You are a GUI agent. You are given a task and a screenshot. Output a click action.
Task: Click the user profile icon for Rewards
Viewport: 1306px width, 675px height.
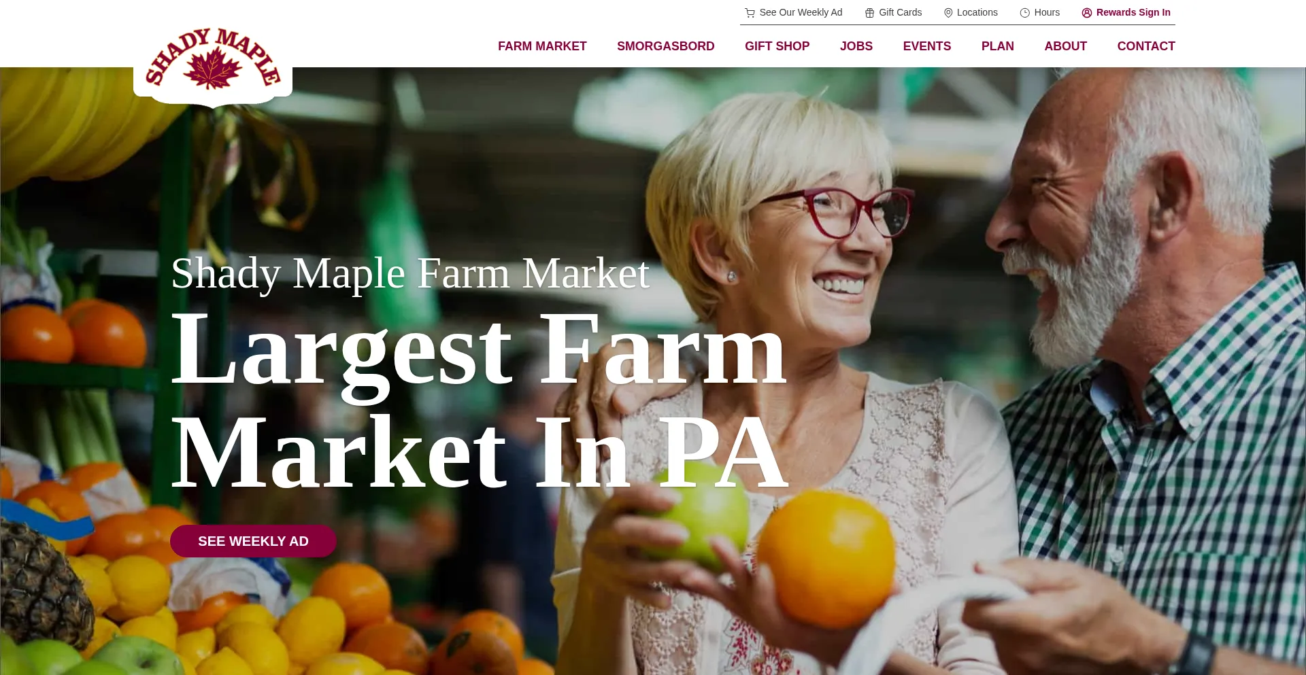coord(1087,13)
